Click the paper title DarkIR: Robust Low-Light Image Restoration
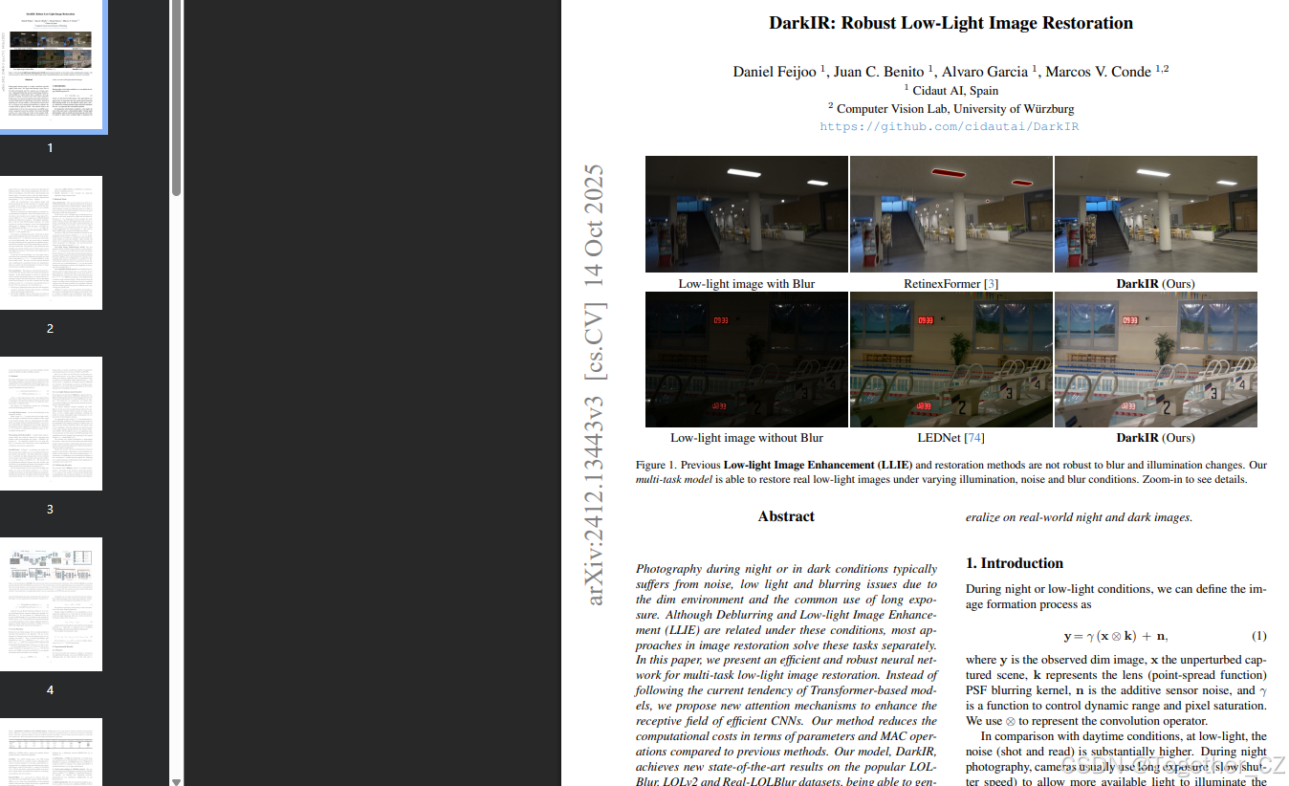1289x786 pixels. tap(950, 23)
